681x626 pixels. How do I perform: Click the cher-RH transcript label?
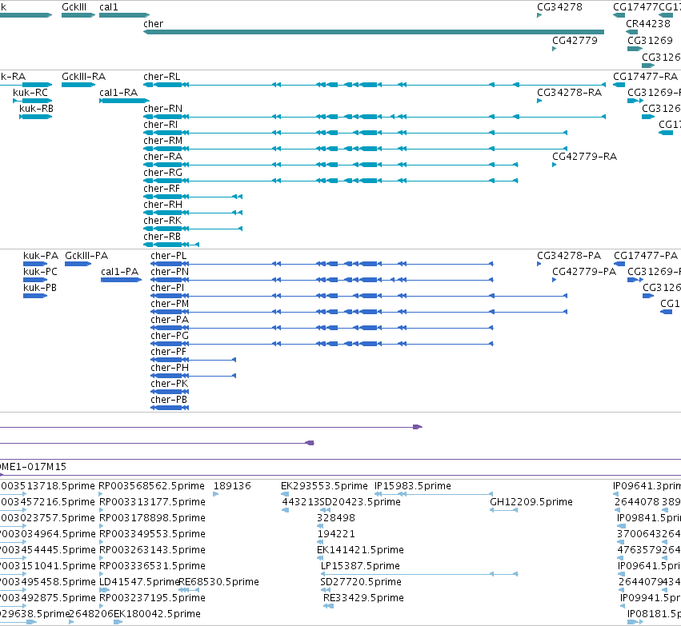pos(163,205)
